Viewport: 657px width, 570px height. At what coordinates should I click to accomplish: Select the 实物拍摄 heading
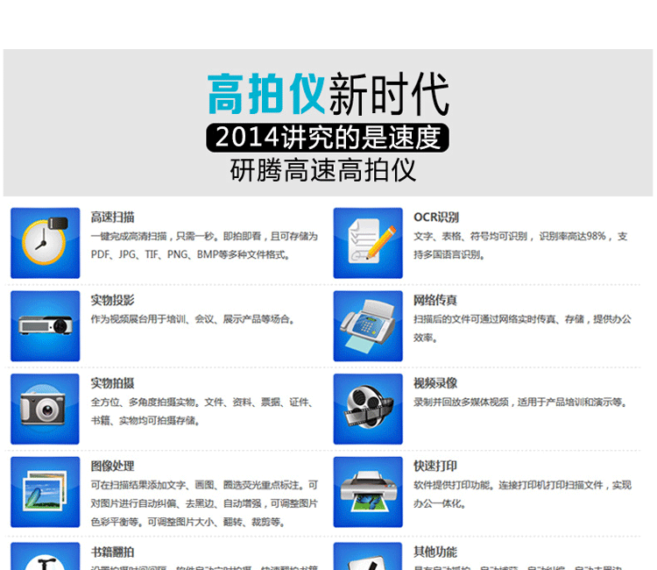click(112, 383)
